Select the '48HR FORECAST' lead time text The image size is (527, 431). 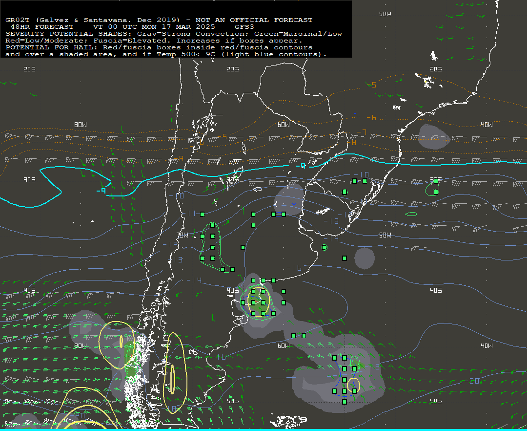[x=42, y=26]
